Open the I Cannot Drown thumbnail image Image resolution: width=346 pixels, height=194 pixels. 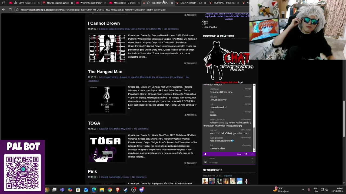point(107,48)
